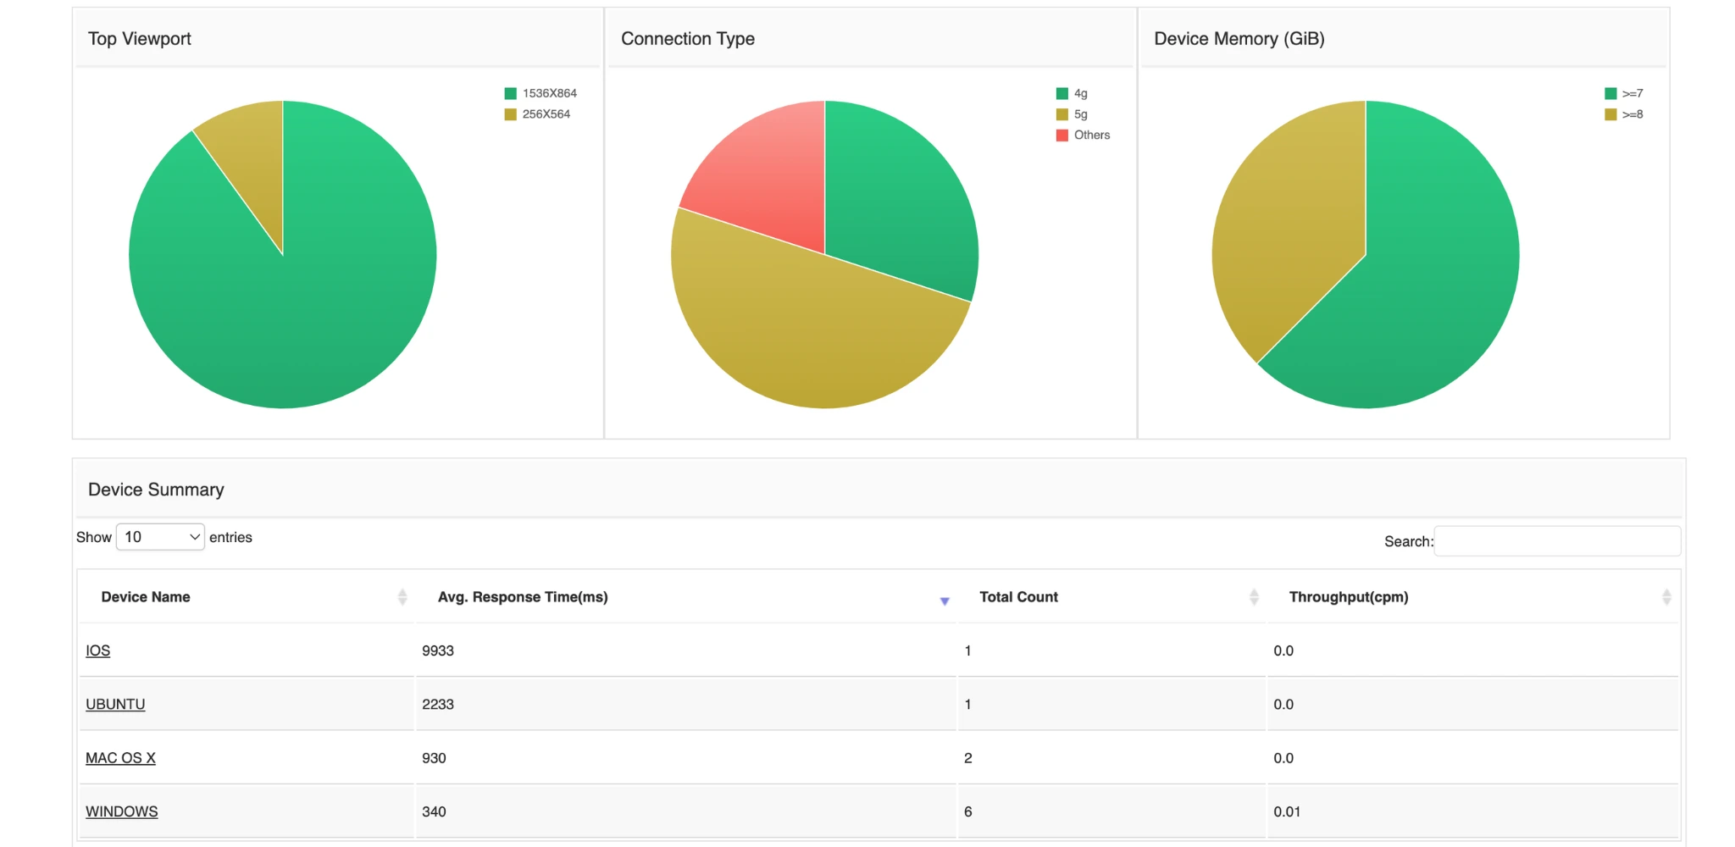Sort table by Total Count column
Screen dimensions: 1735x847
[x=1018, y=597]
